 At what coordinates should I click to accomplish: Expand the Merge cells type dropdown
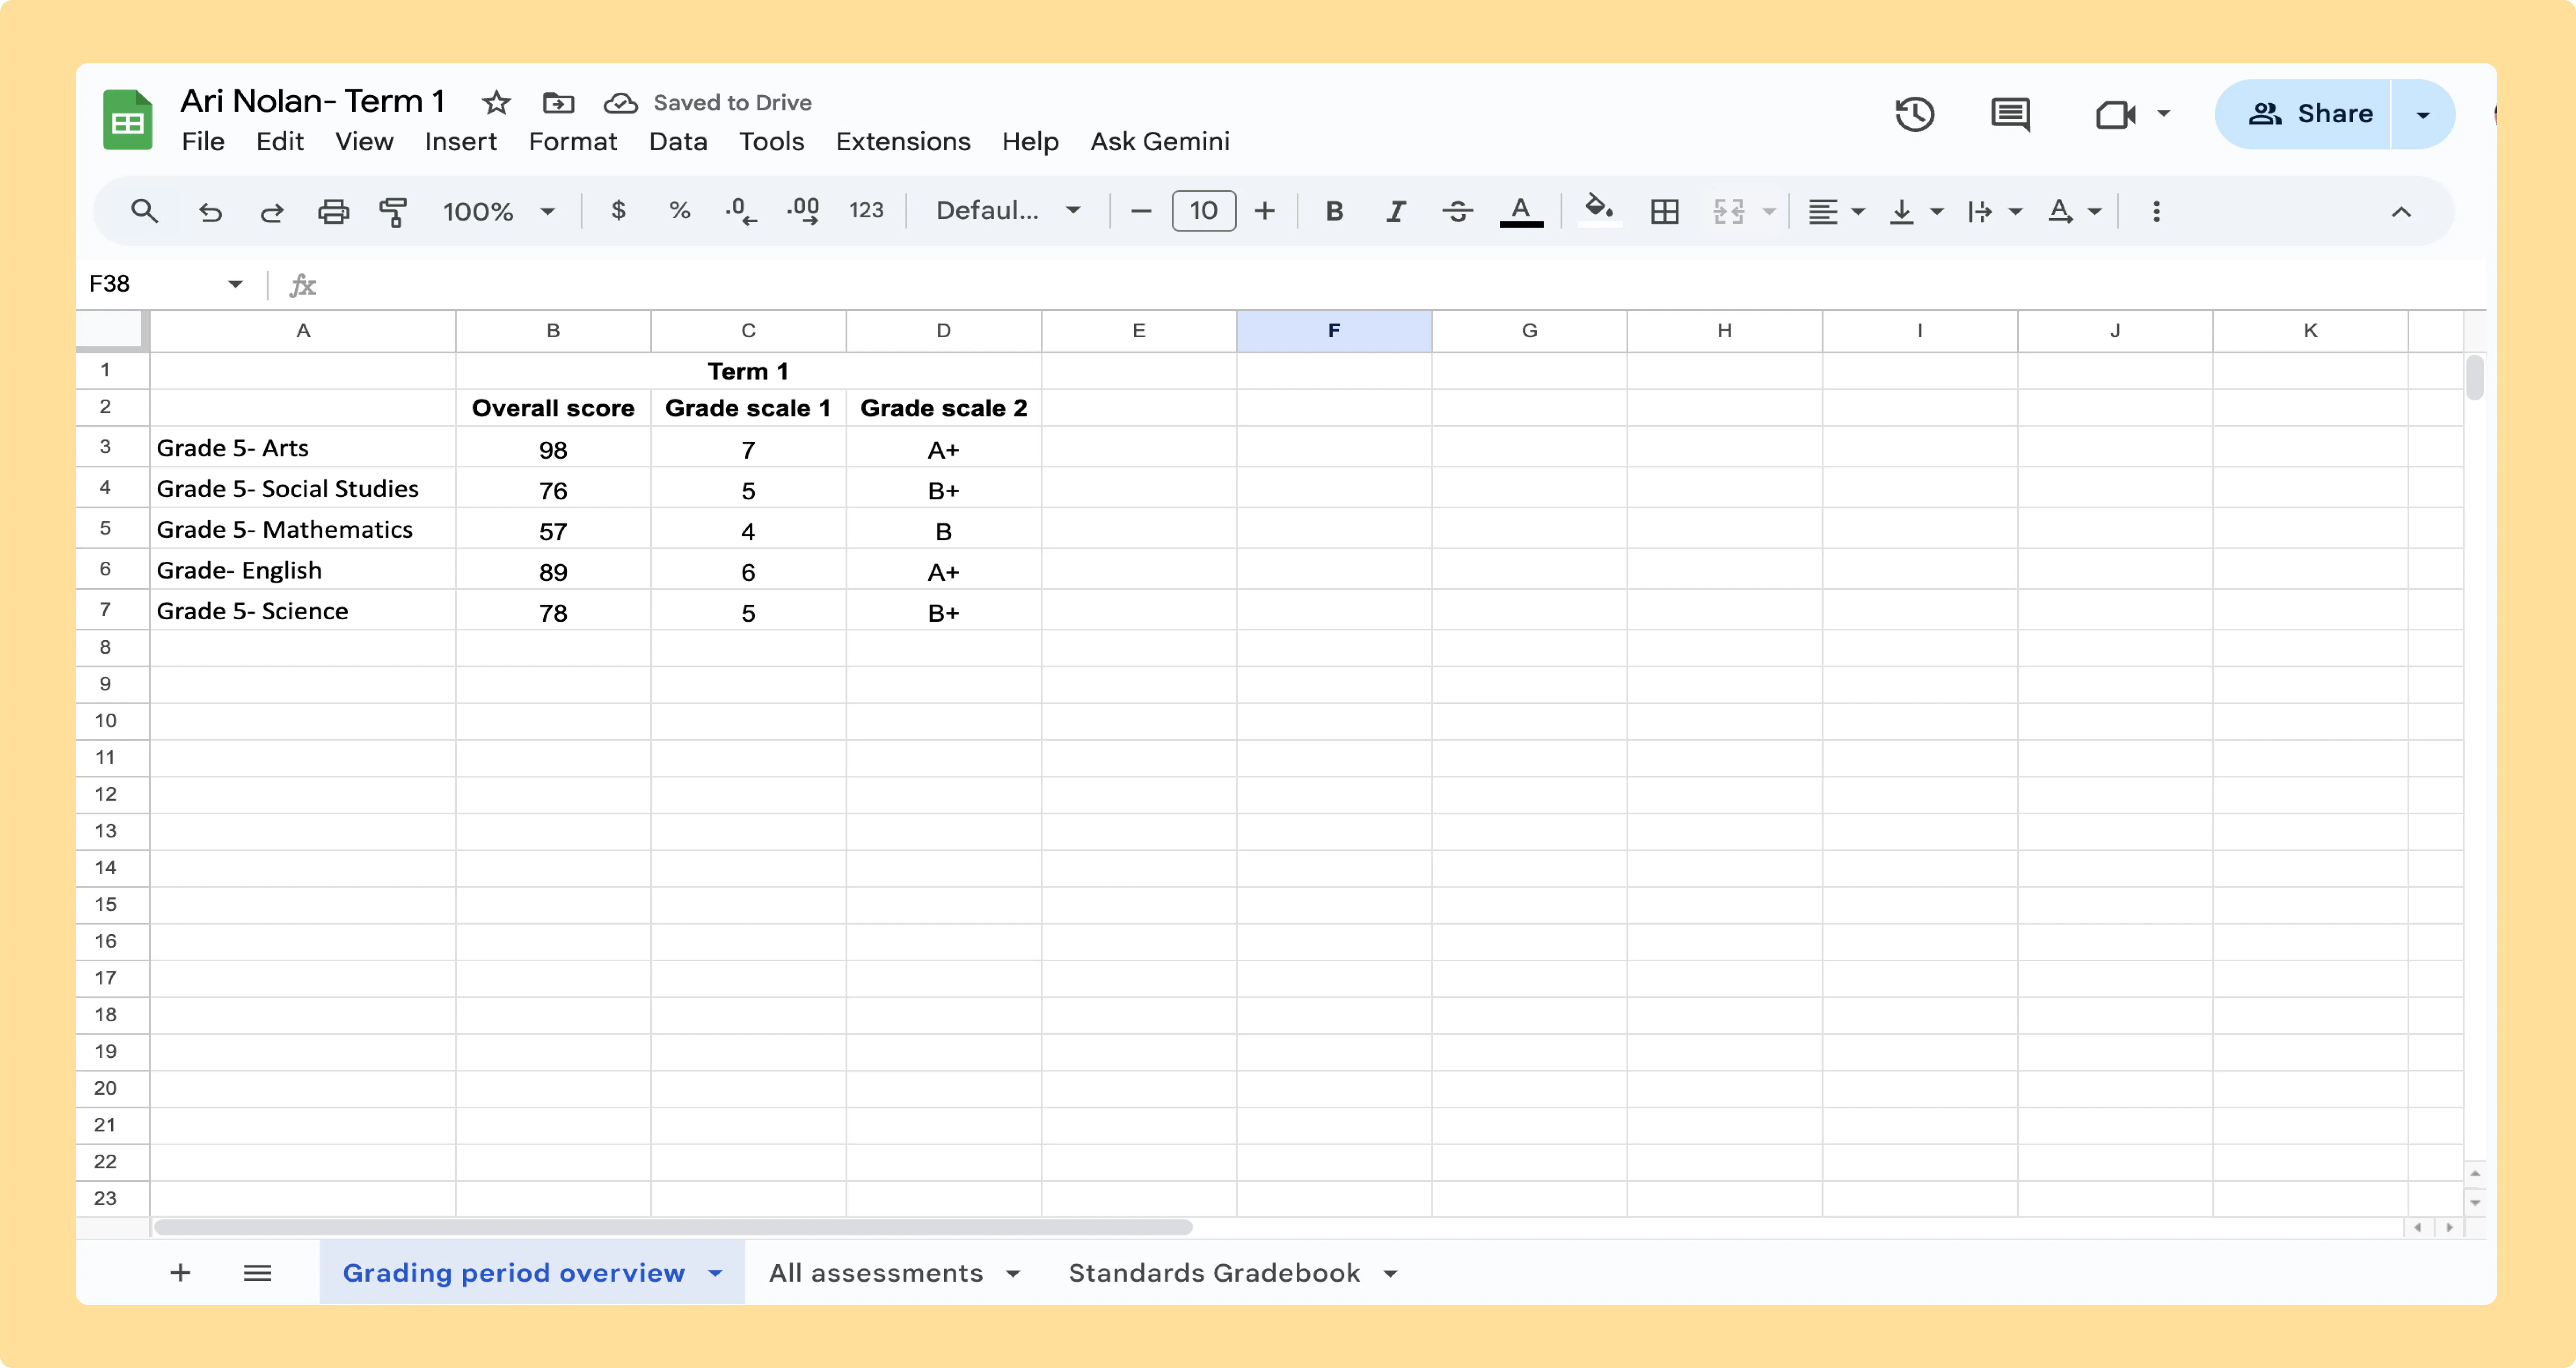pos(1769,211)
